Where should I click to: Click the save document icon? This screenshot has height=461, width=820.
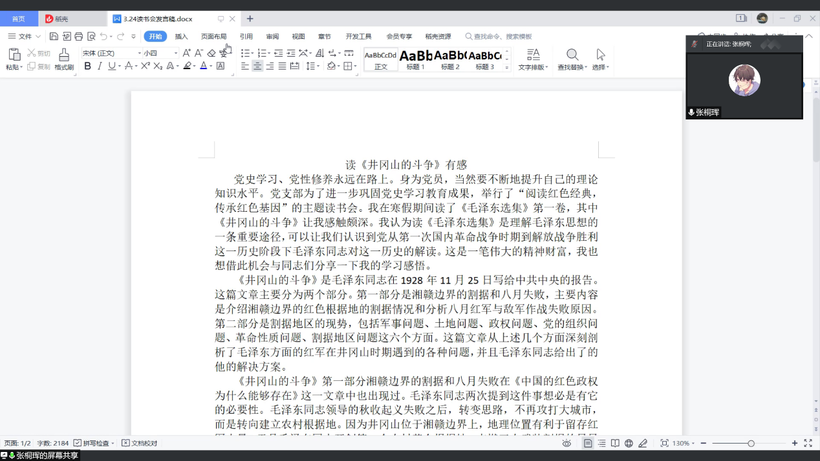(x=54, y=37)
